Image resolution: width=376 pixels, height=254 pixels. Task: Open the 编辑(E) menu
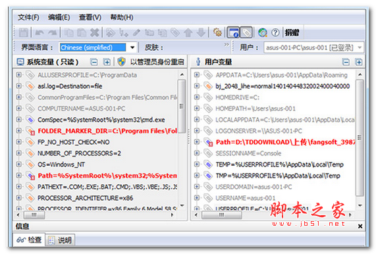coord(59,17)
